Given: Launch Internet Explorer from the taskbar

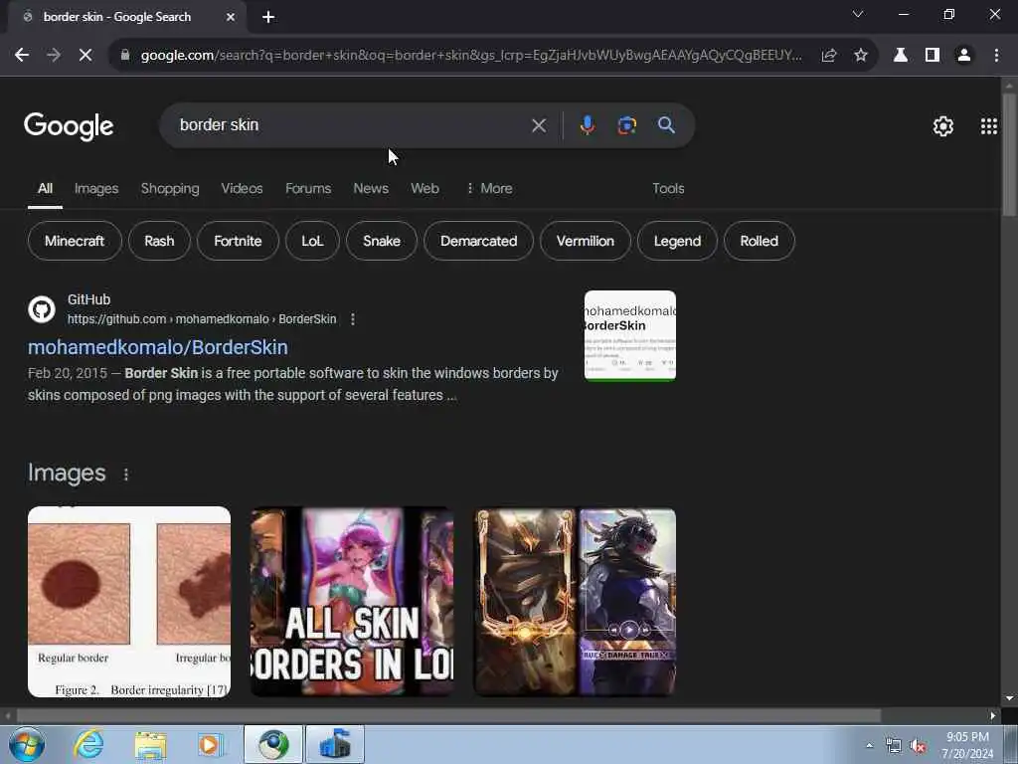Looking at the screenshot, I should pyautogui.click(x=88, y=744).
